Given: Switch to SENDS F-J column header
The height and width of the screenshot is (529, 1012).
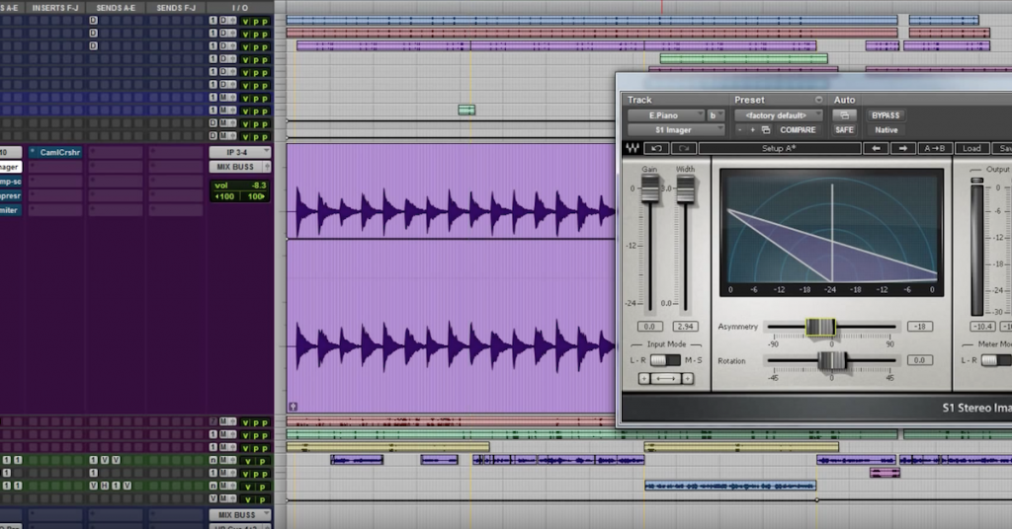Looking at the screenshot, I should click(x=176, y=8).
